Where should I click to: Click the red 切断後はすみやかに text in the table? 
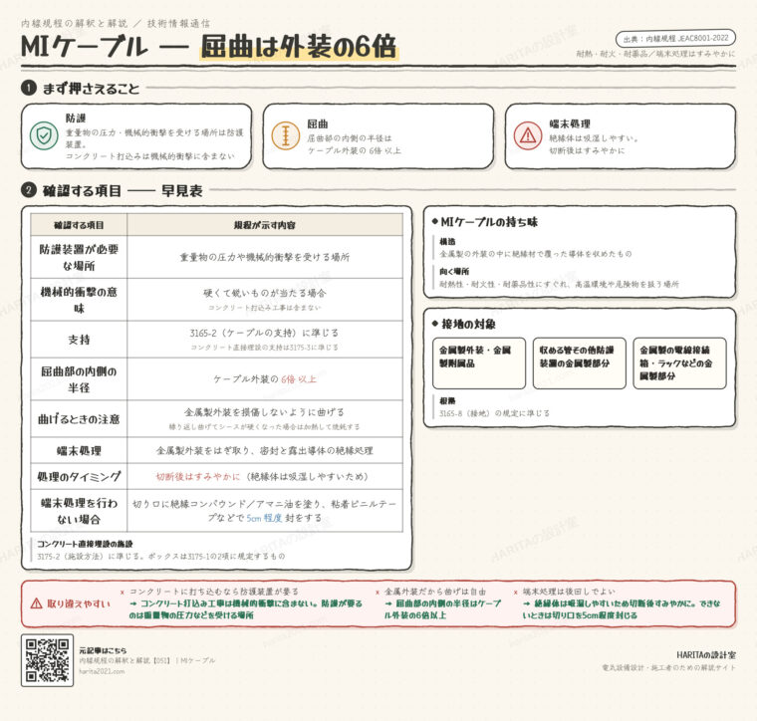[x=198, y=476]
